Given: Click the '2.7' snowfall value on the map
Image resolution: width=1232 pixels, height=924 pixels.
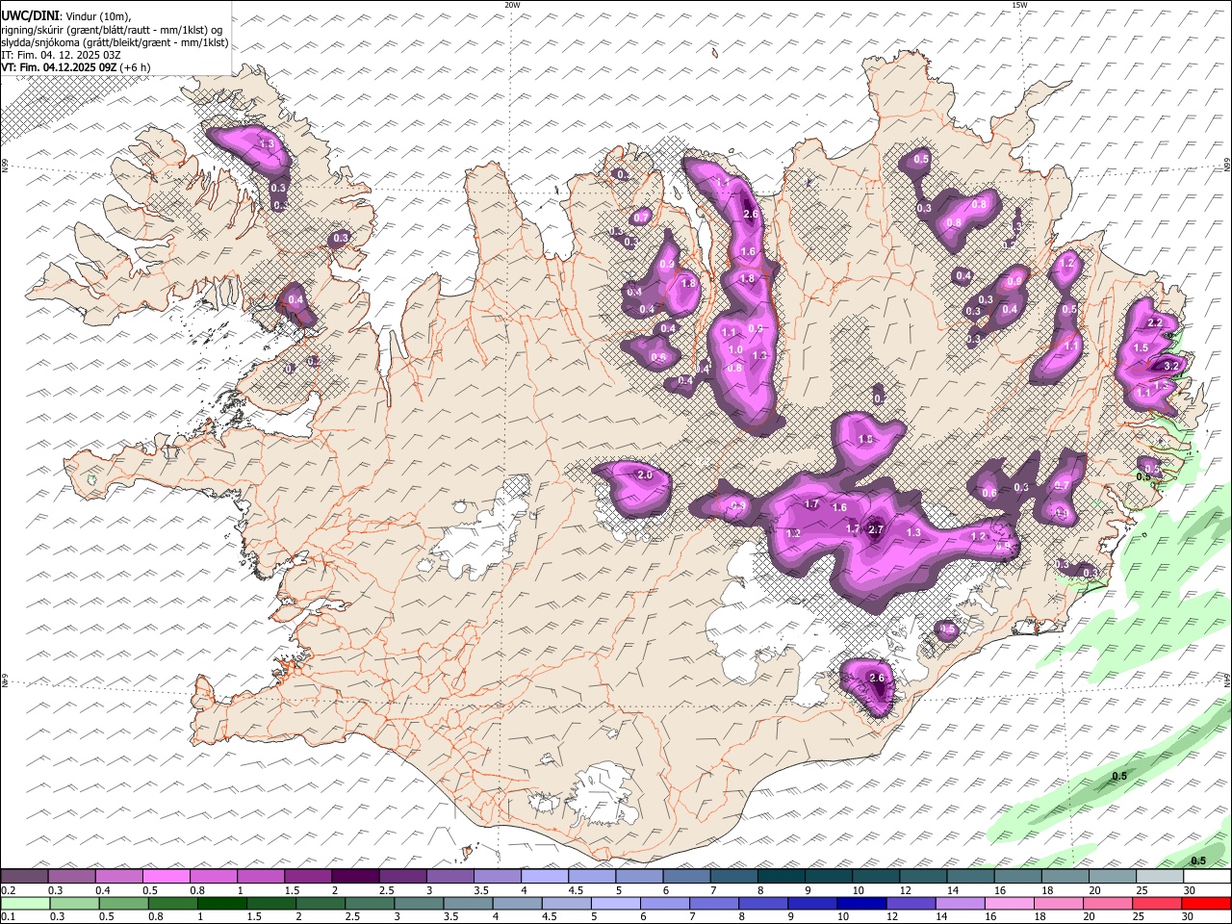Looking at the screenshot, I should pos(876,529).
